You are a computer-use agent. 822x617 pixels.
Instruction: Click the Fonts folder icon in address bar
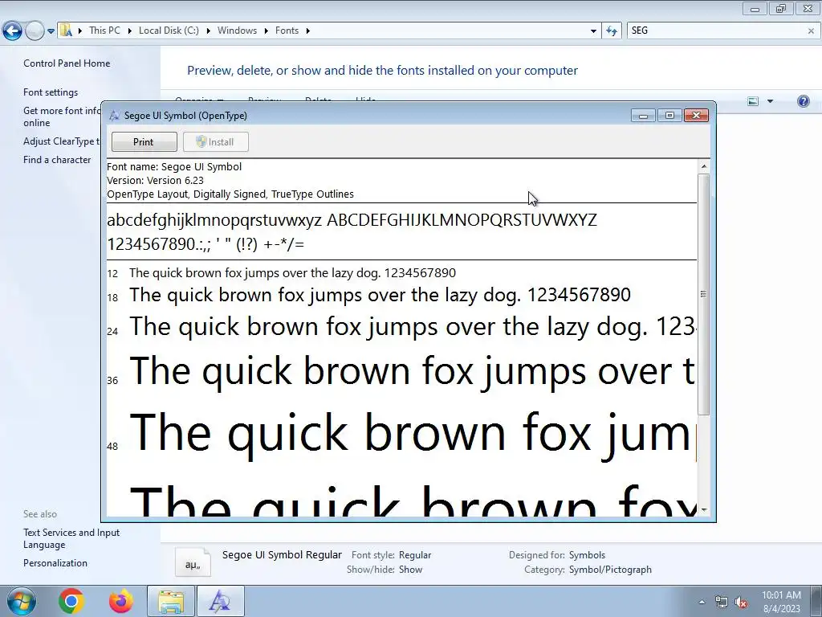point(66,31)
